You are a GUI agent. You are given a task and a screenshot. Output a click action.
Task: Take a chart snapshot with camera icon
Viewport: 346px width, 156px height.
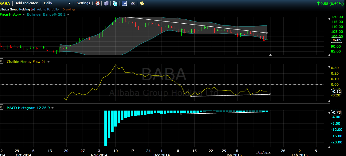coord(133,3)
